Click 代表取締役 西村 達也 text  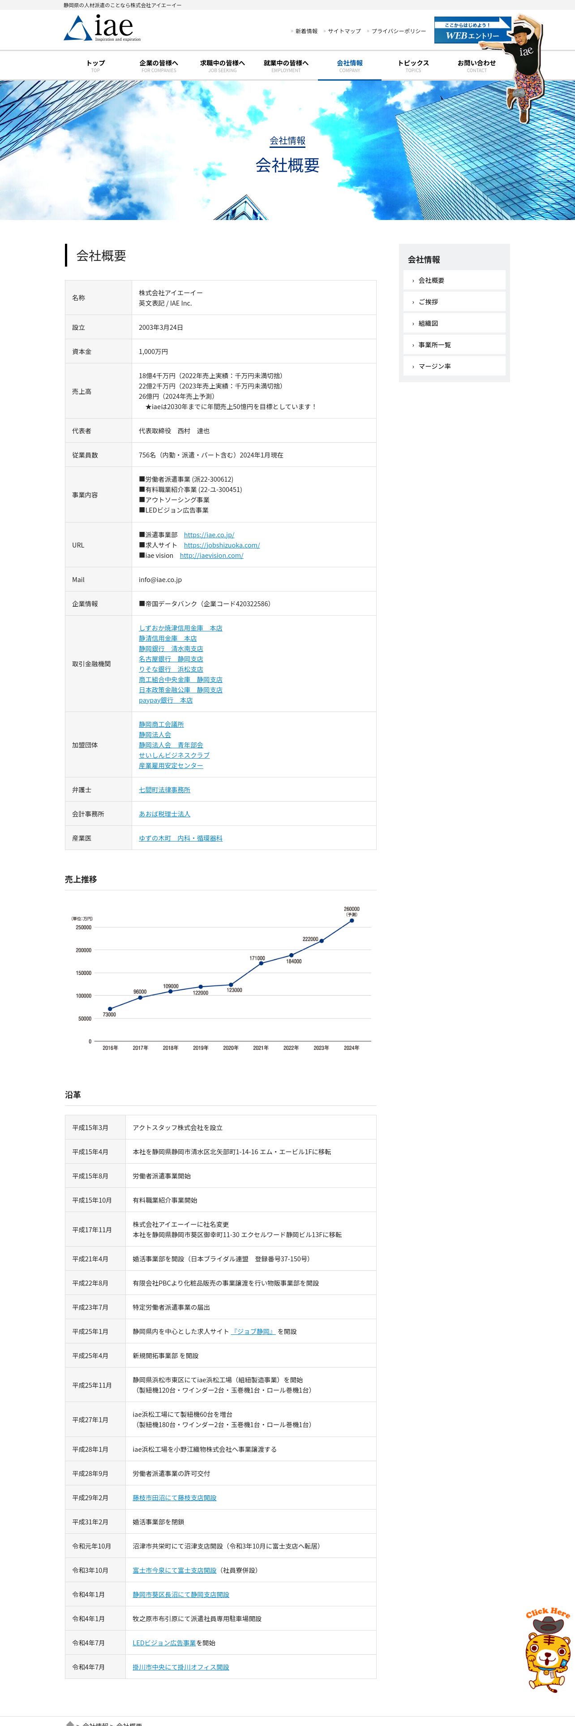coord(174,431)
